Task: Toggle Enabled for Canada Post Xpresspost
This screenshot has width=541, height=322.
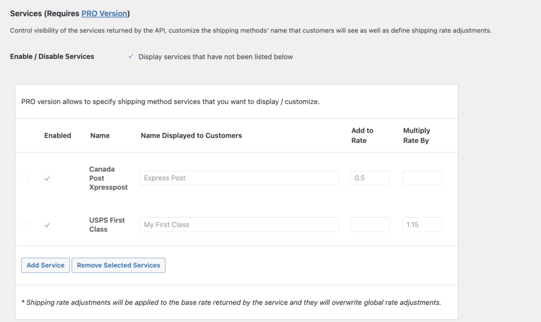Action: [48, 179]
